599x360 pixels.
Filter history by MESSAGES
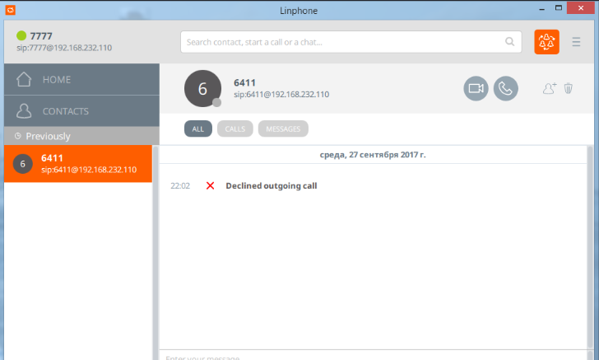point(283,129)
